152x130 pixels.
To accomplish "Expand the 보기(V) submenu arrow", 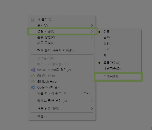I will click(x=92, y=25).
